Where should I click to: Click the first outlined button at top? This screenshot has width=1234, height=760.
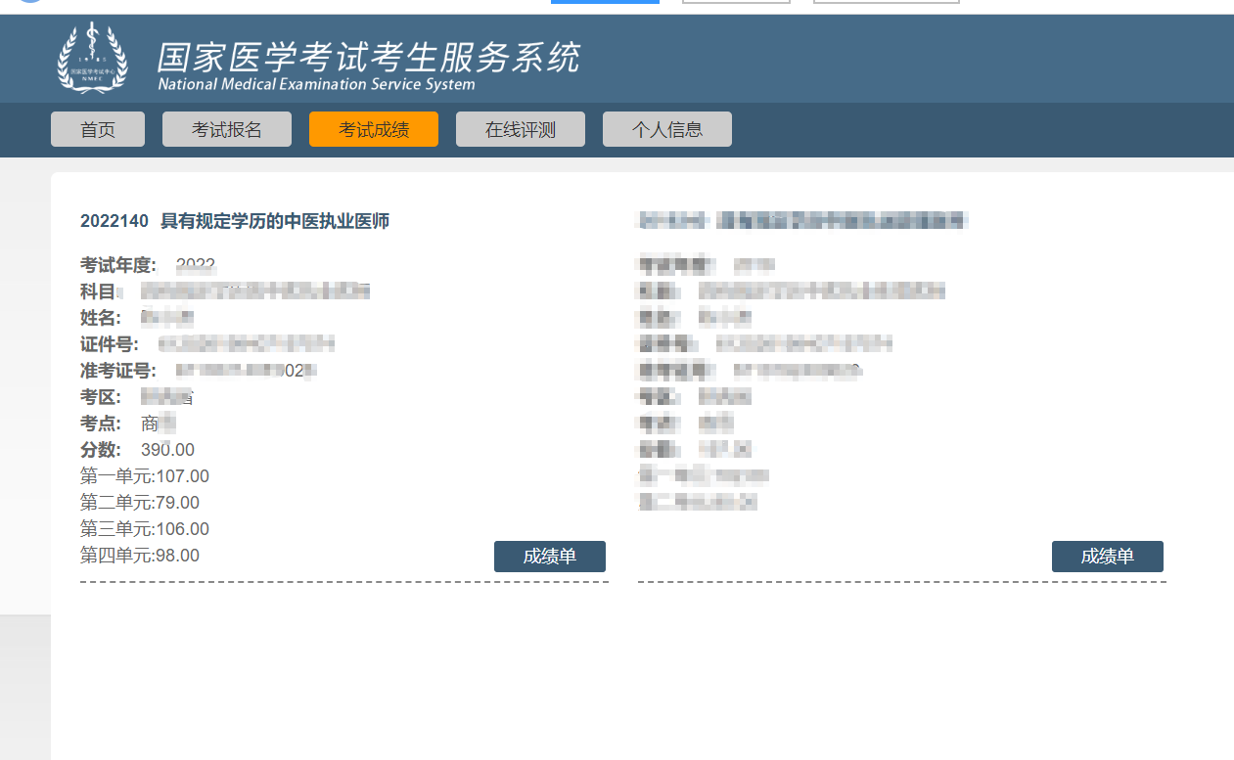735,2
